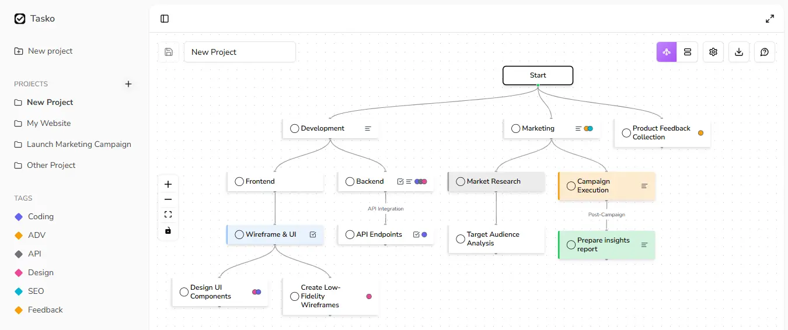The image size is (788, 330).
Task: Open the settings gear icon
Action: pyautogui.click(x=713, y=52)
